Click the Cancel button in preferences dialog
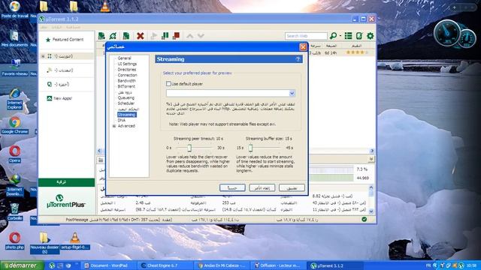481x270 pixels. [262, 187]
